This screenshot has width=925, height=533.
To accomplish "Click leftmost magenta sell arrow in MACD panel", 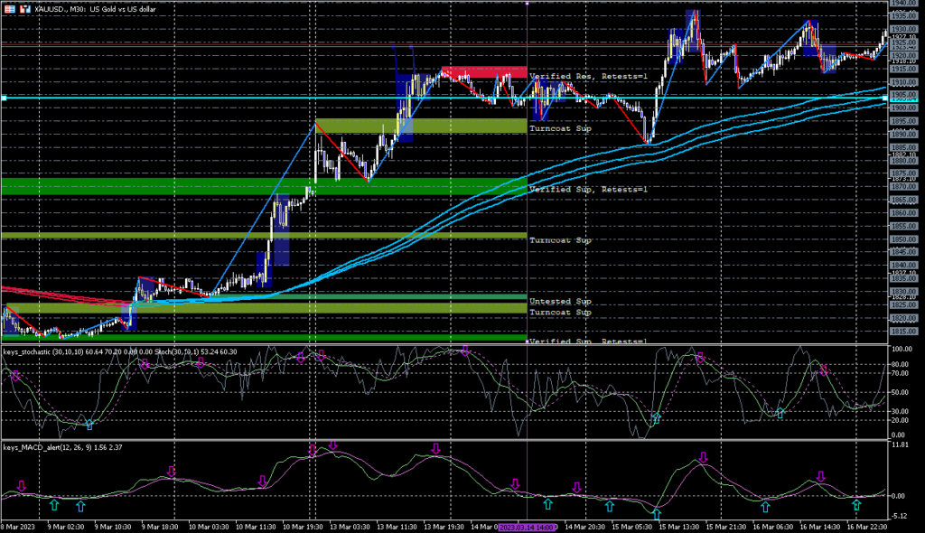I will point(22,486).
